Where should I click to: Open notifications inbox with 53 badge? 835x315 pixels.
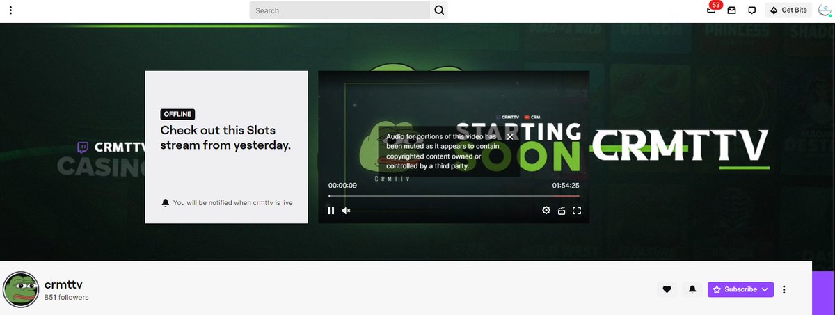coord(712,9)
